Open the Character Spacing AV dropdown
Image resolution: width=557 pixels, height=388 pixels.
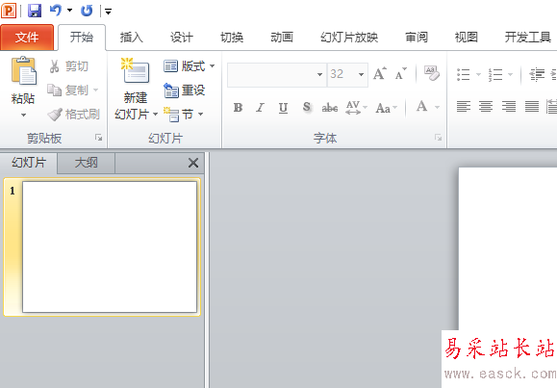pos(356,107)
